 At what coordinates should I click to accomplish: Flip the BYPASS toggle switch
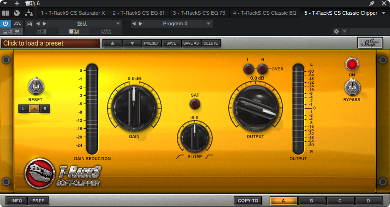[352, 86]
